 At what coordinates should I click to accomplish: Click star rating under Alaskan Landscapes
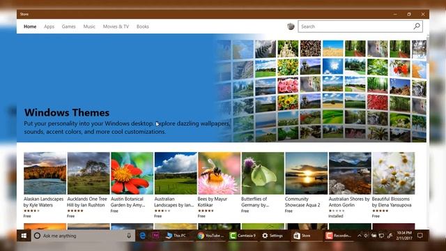[x=31, y=211]
